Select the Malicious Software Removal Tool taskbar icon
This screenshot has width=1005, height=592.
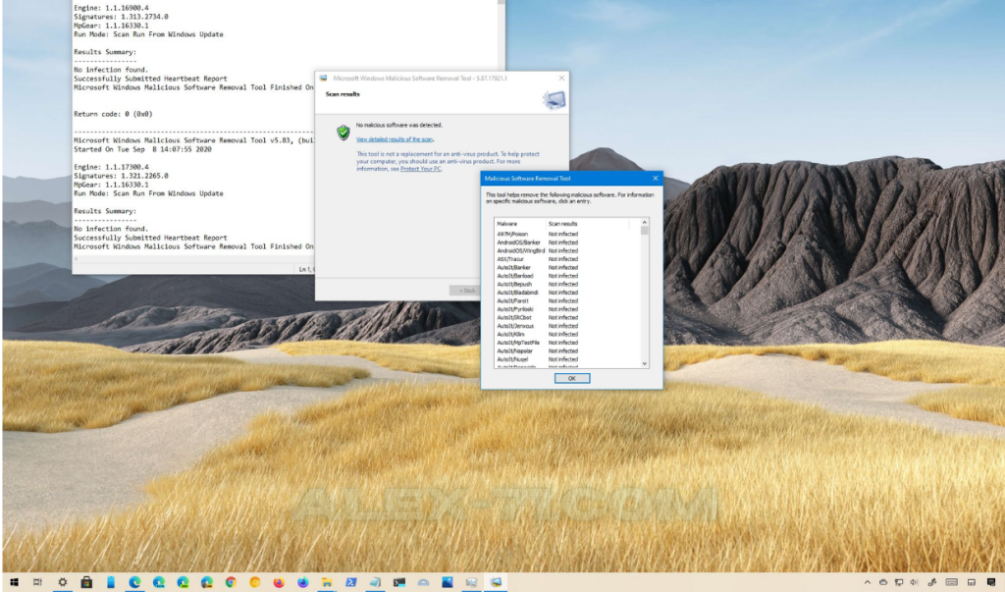[x=494, y=581]
